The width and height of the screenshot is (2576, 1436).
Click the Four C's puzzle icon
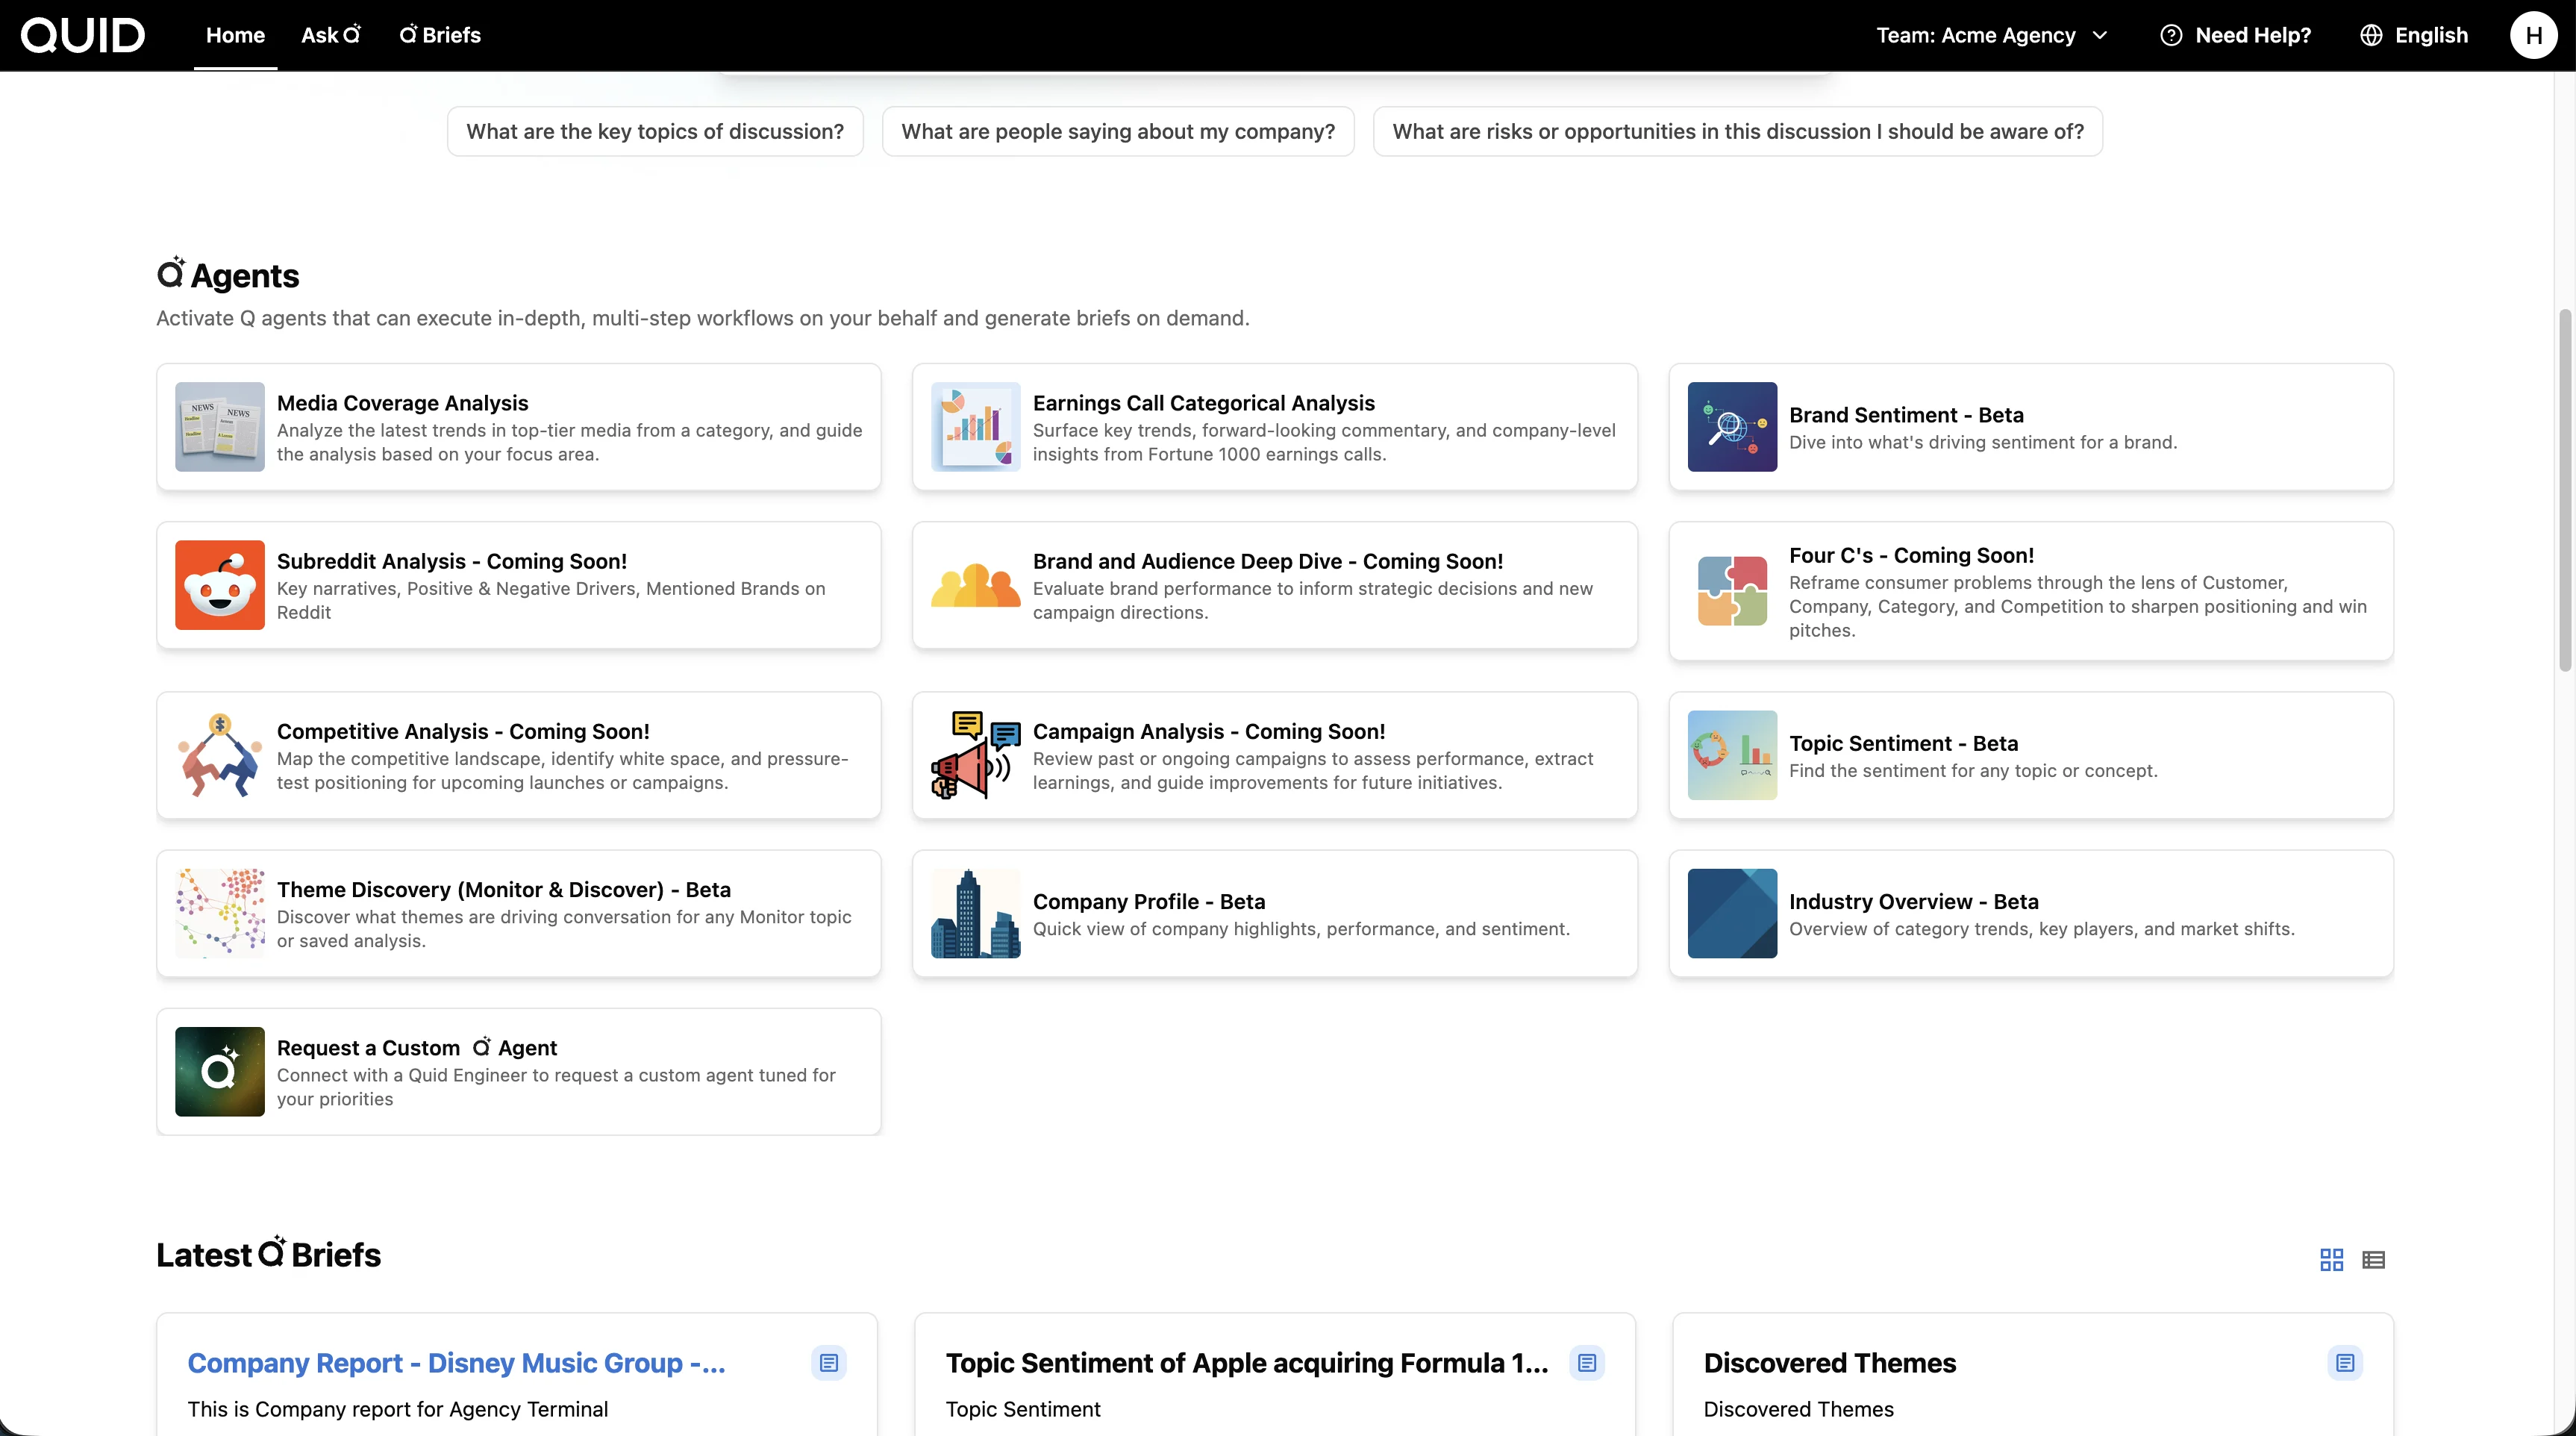[1732, 591]
